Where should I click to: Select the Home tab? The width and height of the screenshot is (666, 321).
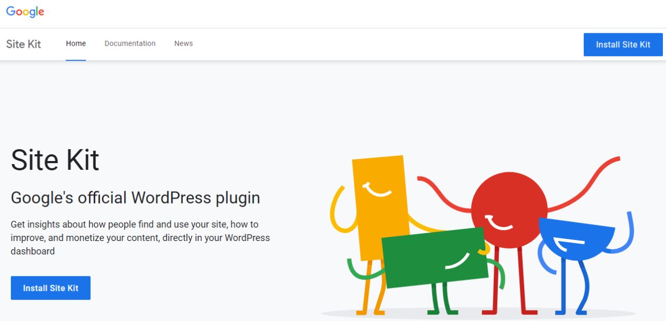coord(76,44)
